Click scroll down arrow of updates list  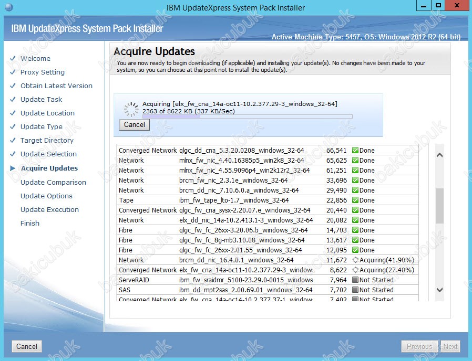tap(439, 290)
